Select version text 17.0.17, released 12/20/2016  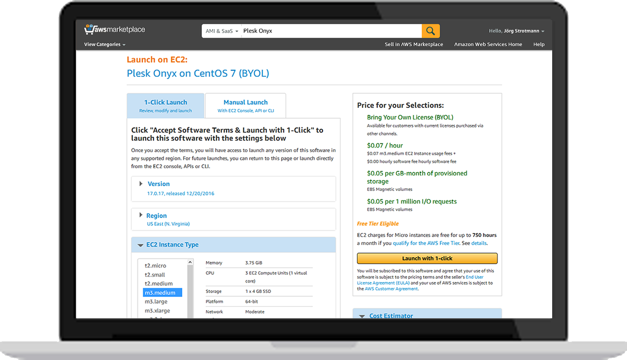click(181, 193)
